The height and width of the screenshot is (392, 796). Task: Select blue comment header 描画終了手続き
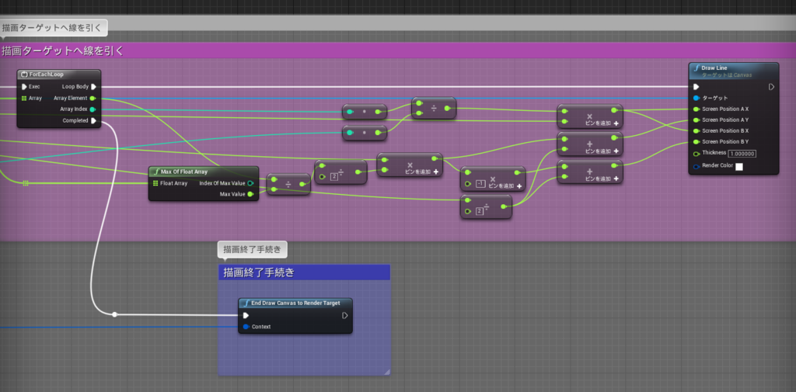pos(304,272)
